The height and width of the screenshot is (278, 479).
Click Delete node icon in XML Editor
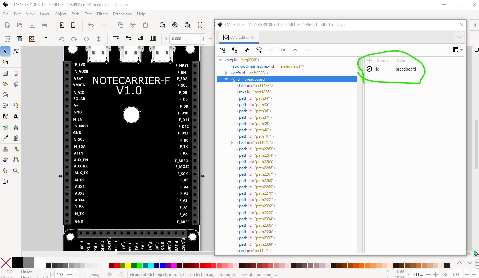point(259,50)
